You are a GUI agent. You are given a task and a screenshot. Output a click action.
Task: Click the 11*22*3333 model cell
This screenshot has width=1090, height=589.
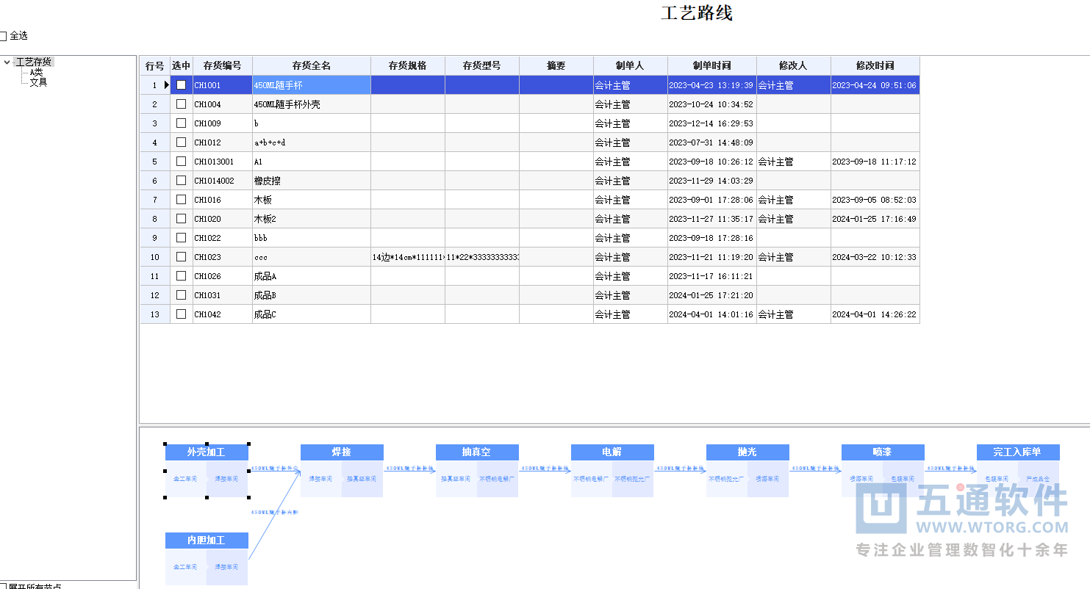(482, 257)
